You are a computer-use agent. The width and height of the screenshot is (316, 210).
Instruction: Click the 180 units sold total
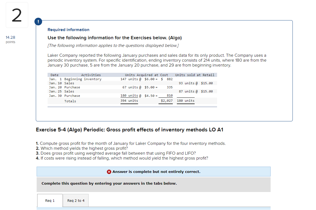point(186,100)
